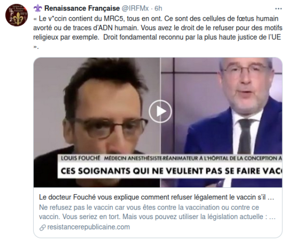Screen dimensions: 286x243
Task: Play the embedded video
Action: (x=160, y=111)
